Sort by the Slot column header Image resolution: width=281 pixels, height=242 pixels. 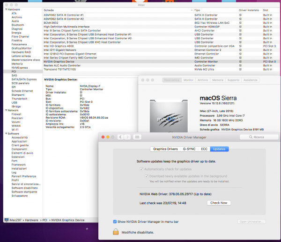[271, 10]
